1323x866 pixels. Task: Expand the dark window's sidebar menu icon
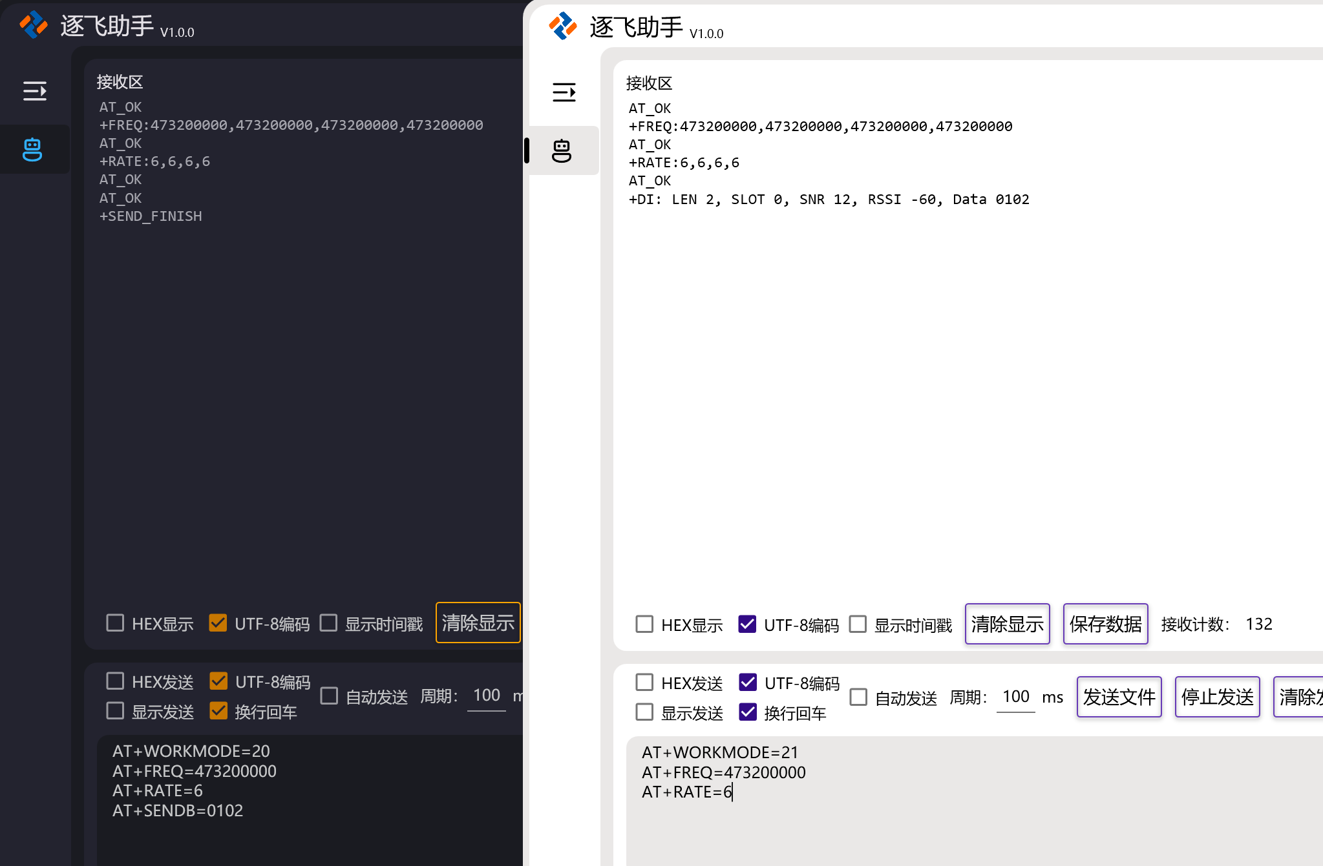[x=35, y=91]
